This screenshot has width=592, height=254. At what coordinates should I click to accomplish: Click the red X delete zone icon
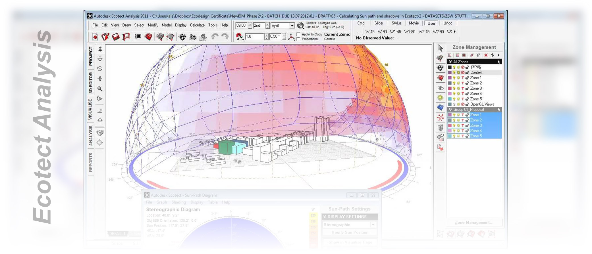coord(486,55)
